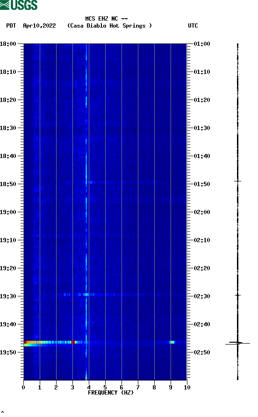258x417 pixels.
Task: Click the Casa Diablo Hot Springs label
Action: (x=109, y=26)
